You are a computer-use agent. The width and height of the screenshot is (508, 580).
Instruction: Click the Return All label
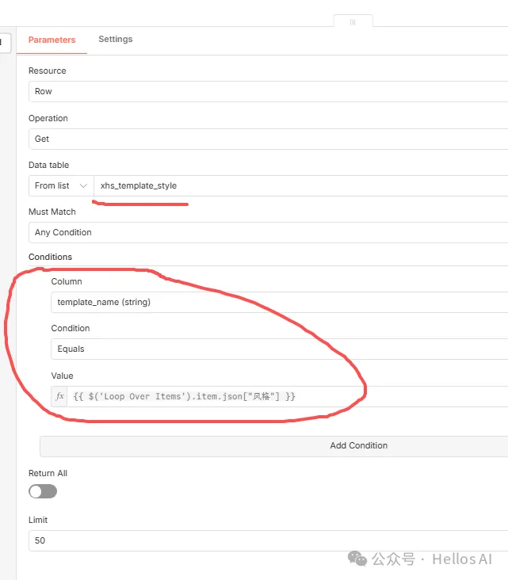tap(48, 473)
